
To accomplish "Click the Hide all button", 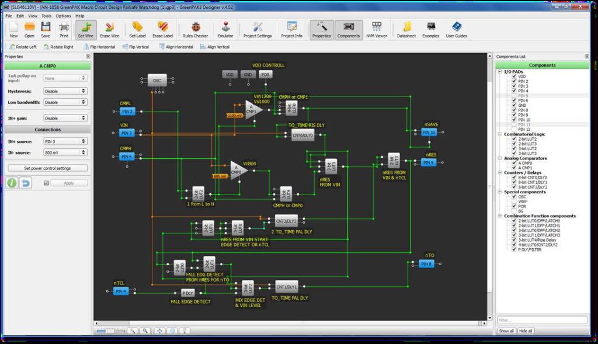I will point(526,331).
